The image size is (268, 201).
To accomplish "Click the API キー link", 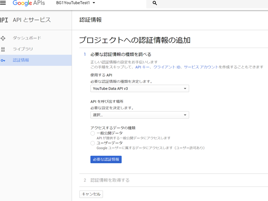I will coord(142,67).
